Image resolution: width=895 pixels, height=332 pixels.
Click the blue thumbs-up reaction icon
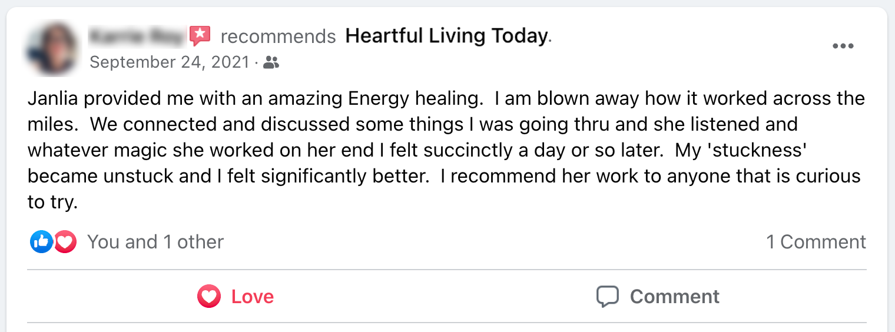41,241
